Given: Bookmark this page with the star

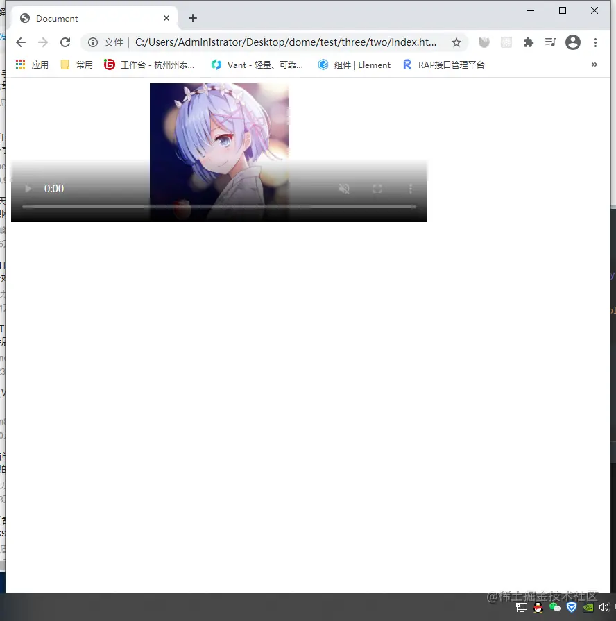Looking at the screenshot, I should (456, 42).
